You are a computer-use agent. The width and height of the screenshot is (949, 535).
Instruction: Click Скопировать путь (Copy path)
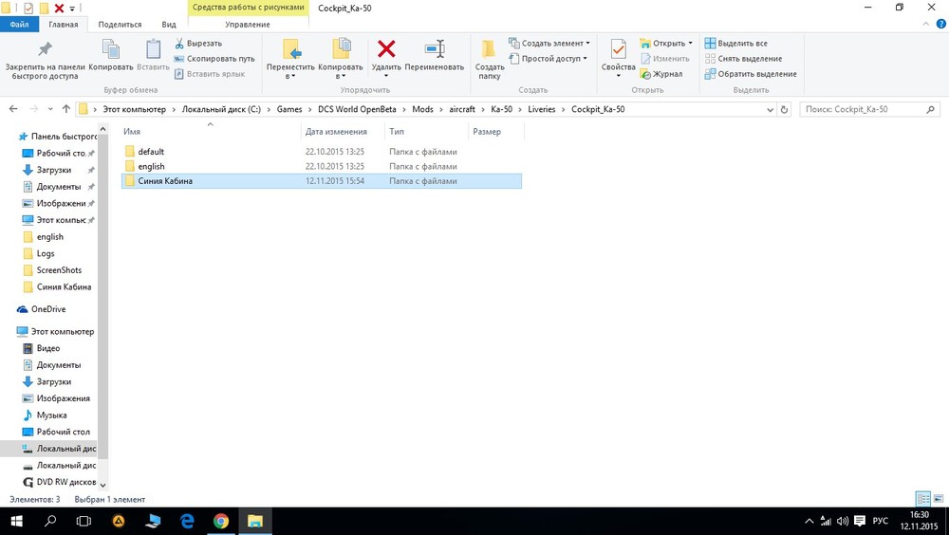(214, 59)
